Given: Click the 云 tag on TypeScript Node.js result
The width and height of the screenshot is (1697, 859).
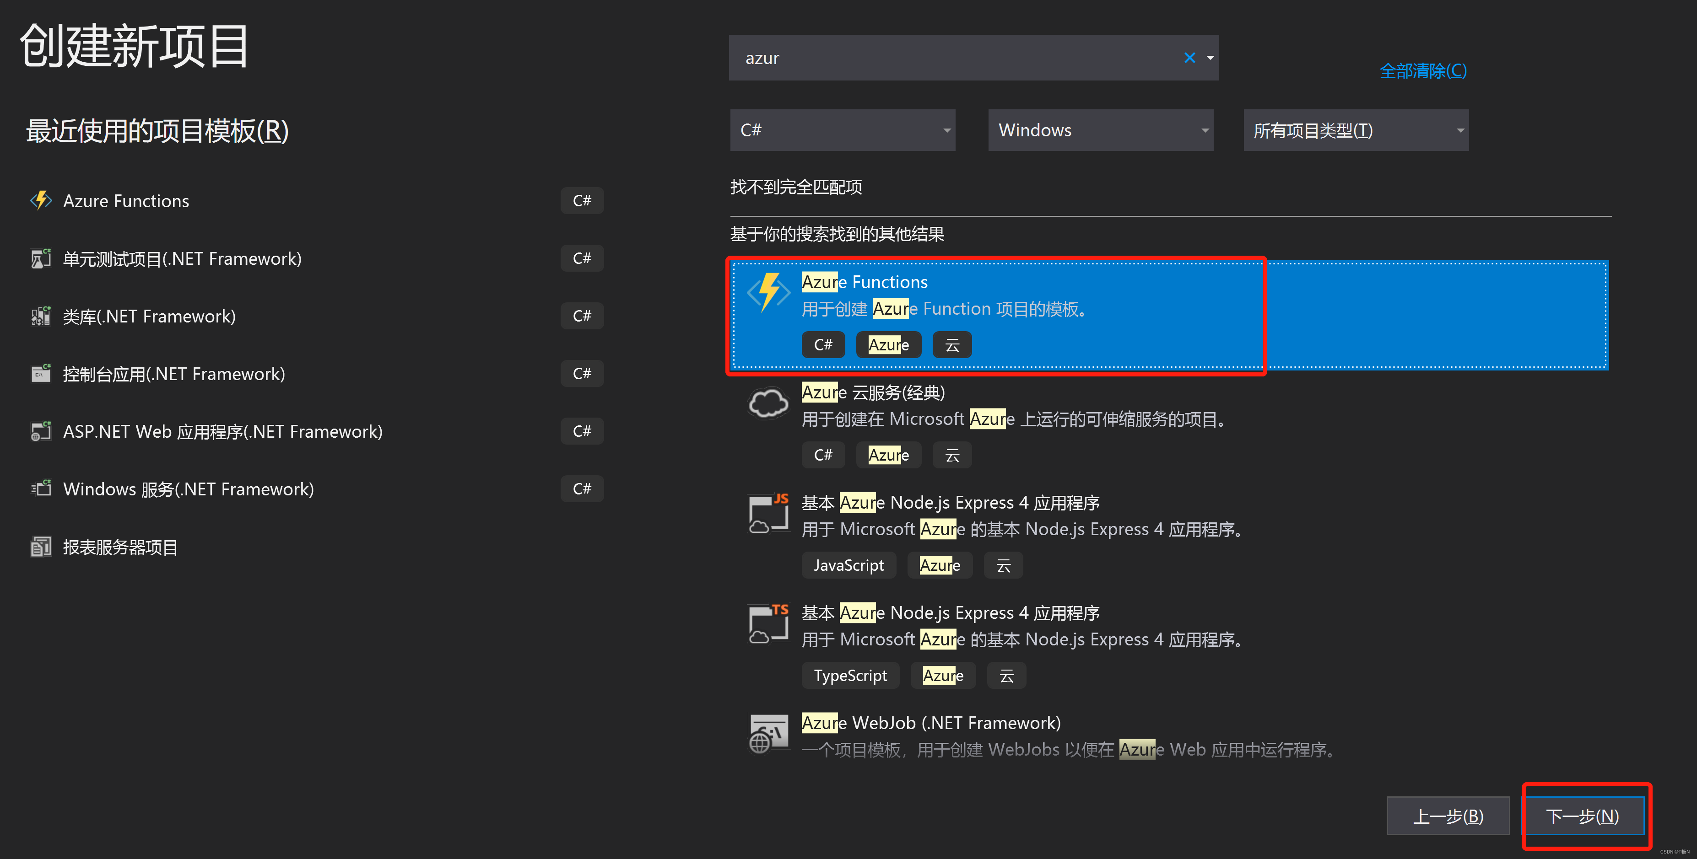Looking at the screenshot, I should pos(1006,675).
